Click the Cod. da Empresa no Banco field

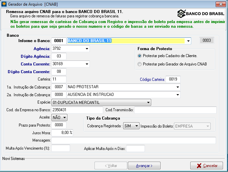77,110
